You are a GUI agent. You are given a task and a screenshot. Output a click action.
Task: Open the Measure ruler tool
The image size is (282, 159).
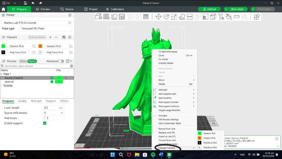pos(237,17)
